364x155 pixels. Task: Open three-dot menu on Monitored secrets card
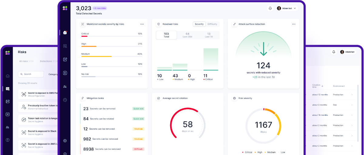[142, 24]
